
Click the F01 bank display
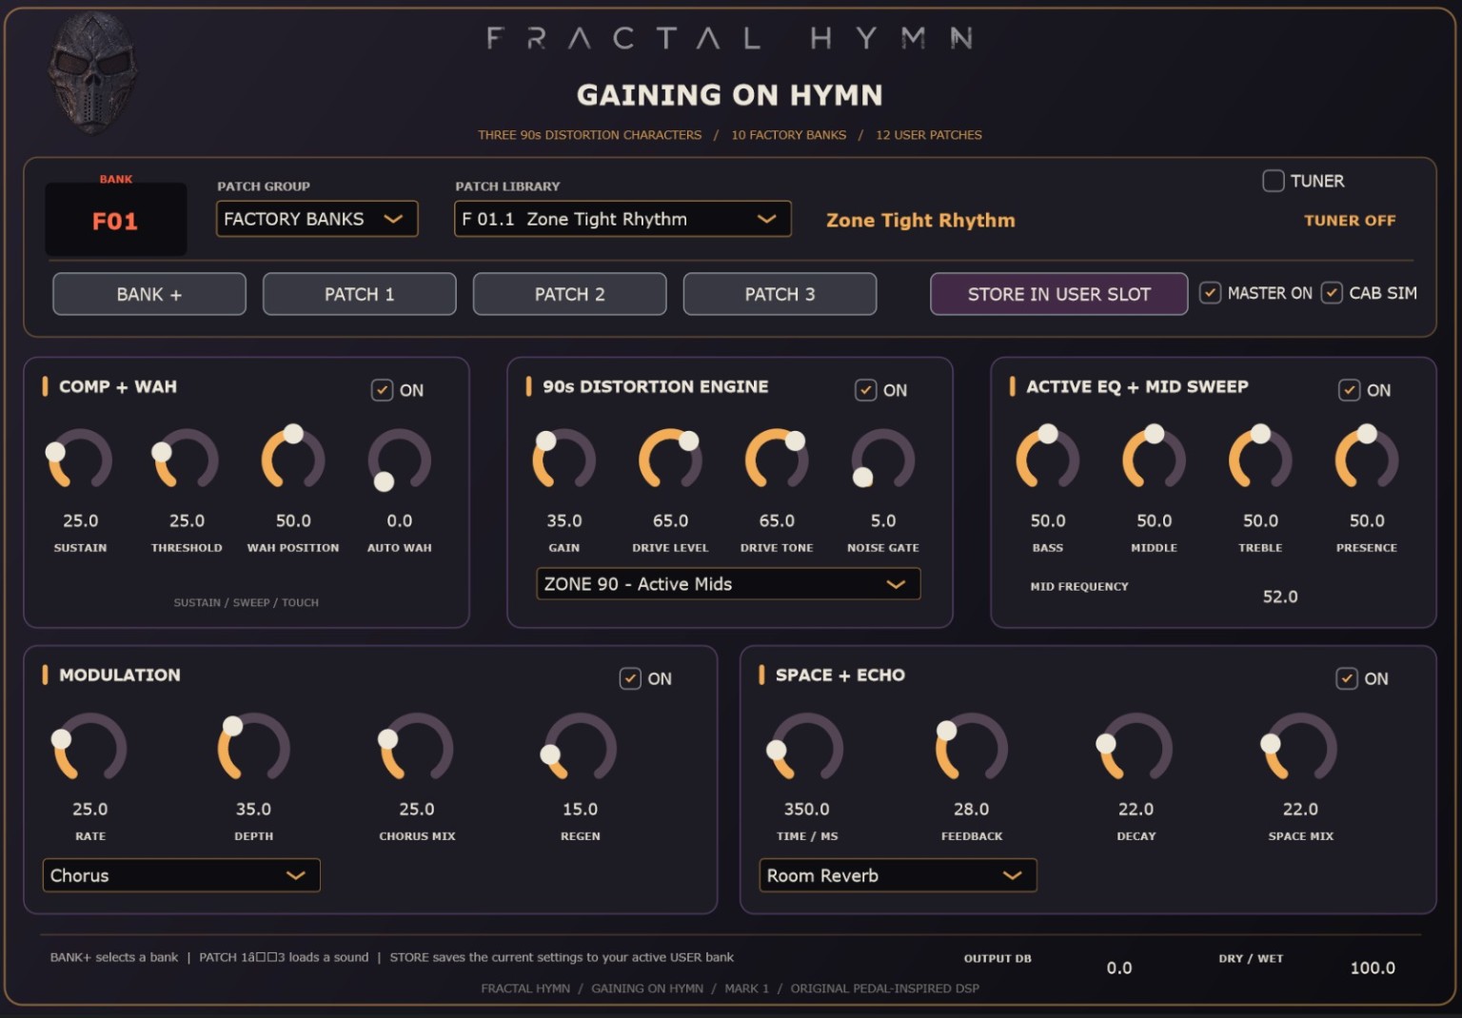coord(116,220)
